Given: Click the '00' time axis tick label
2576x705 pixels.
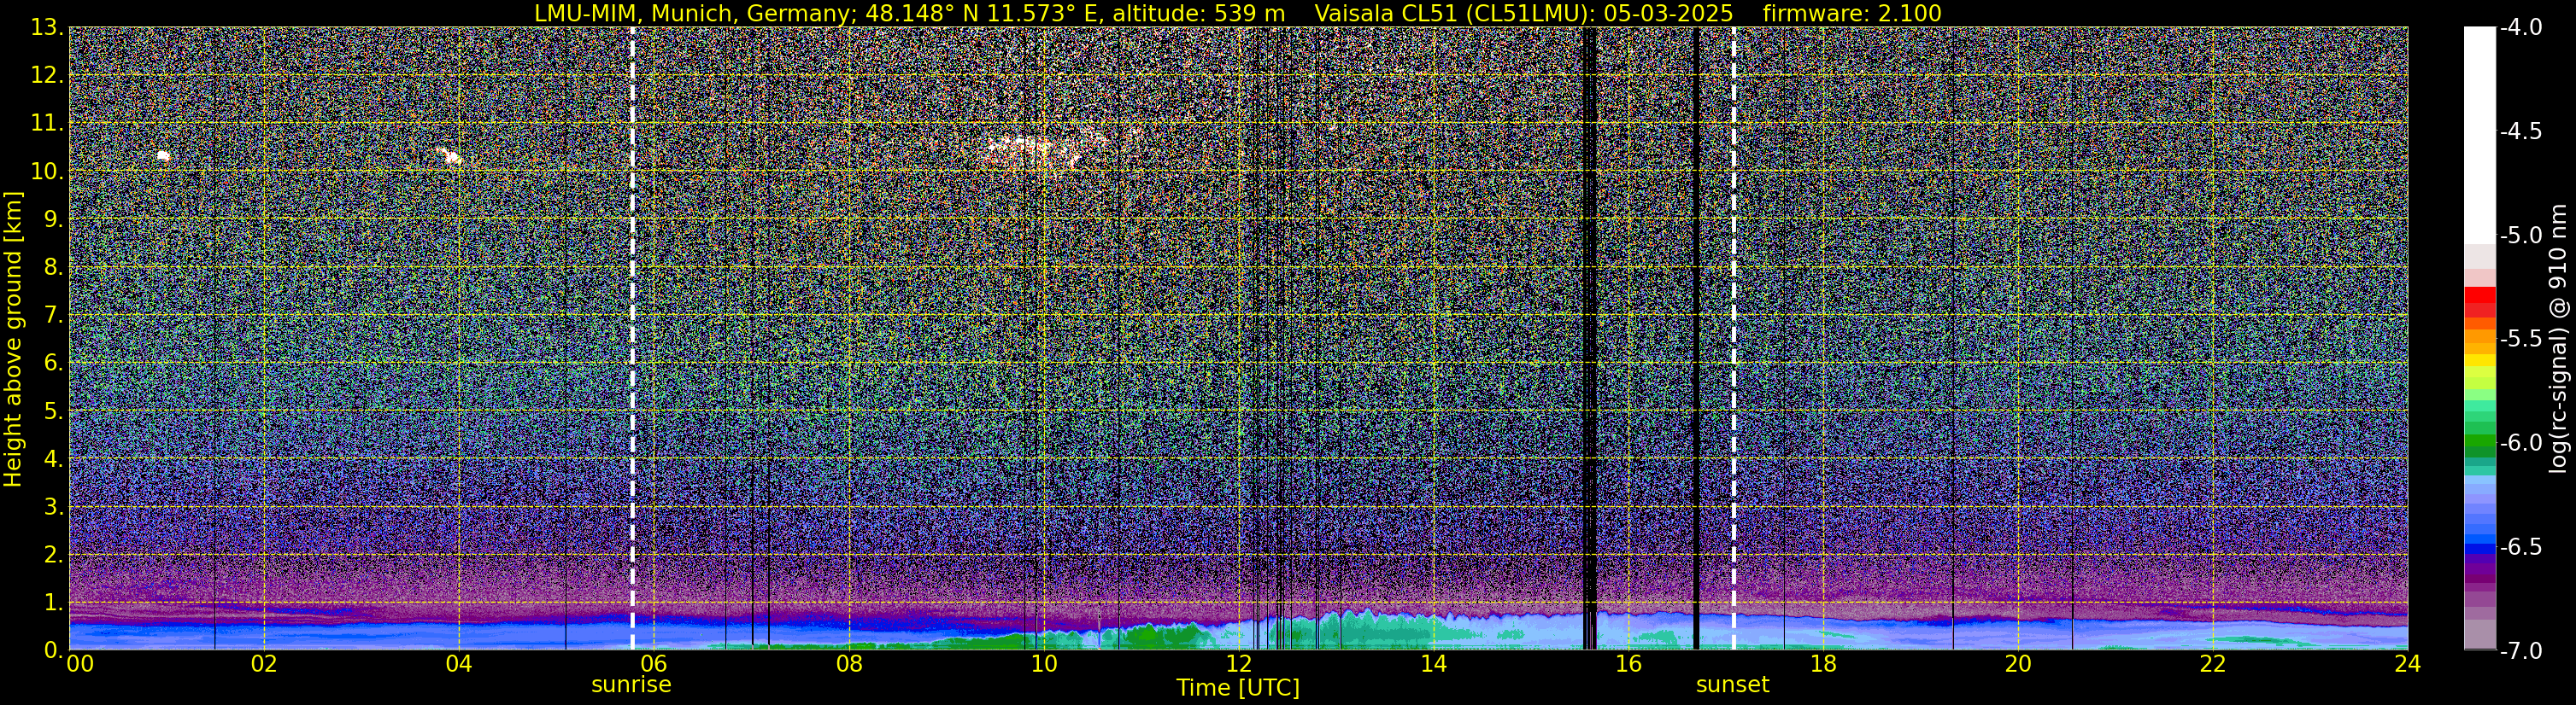Looking at the screenshot, I should [80, 664].
